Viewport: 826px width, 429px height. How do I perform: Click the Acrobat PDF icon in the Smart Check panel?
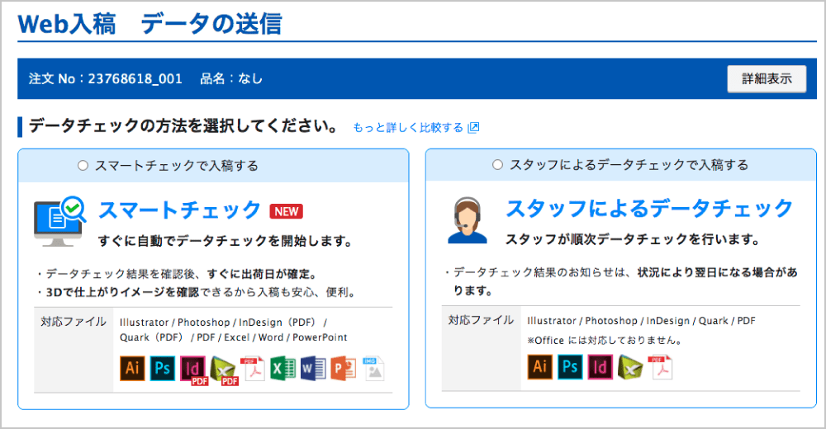[253, 369]
